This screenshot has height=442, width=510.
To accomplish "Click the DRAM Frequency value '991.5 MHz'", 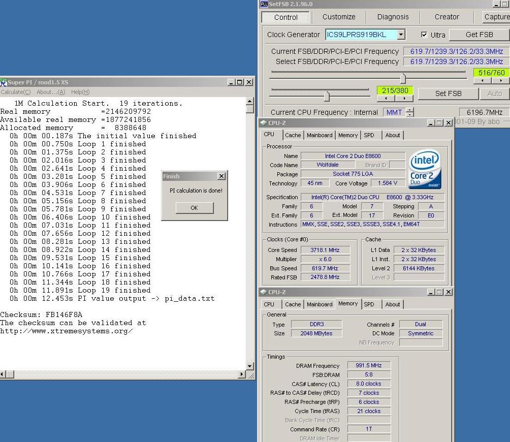I will coord(368,366).
